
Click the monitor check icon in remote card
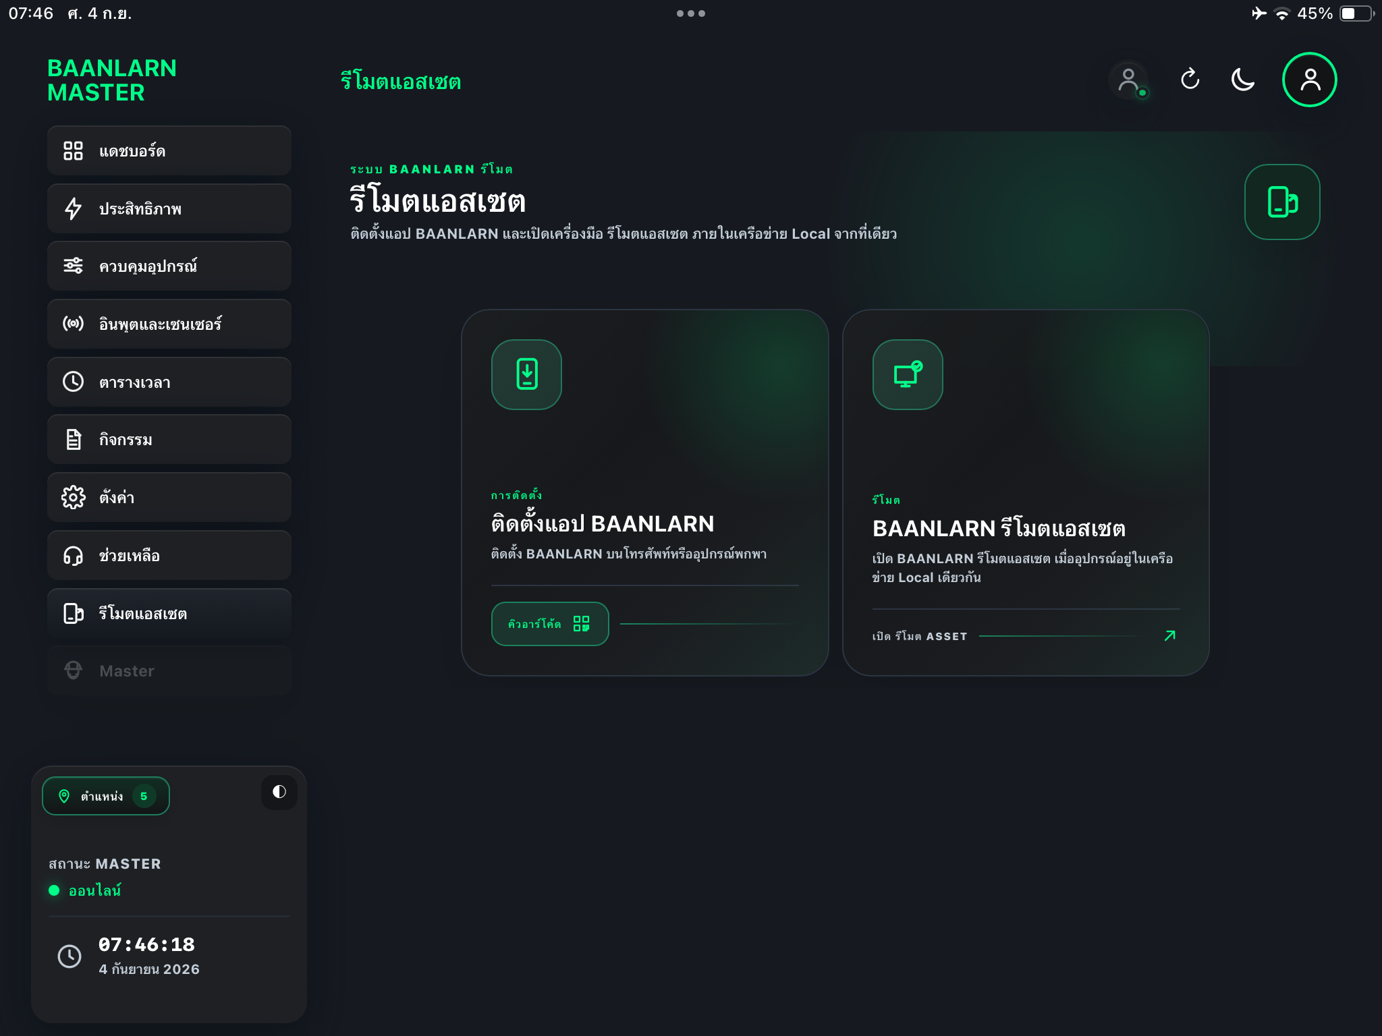pyautogui.click(x=908, y=374)
